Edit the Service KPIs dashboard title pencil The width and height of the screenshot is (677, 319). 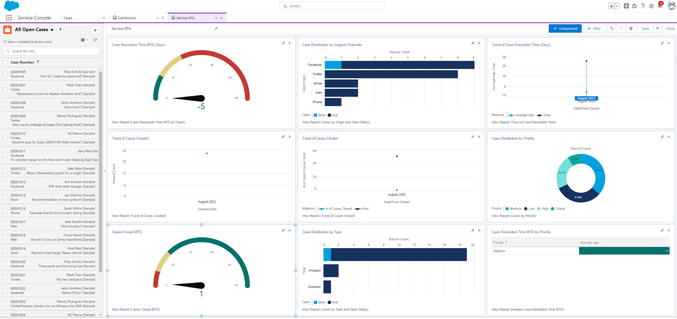(x=216, y=28)
